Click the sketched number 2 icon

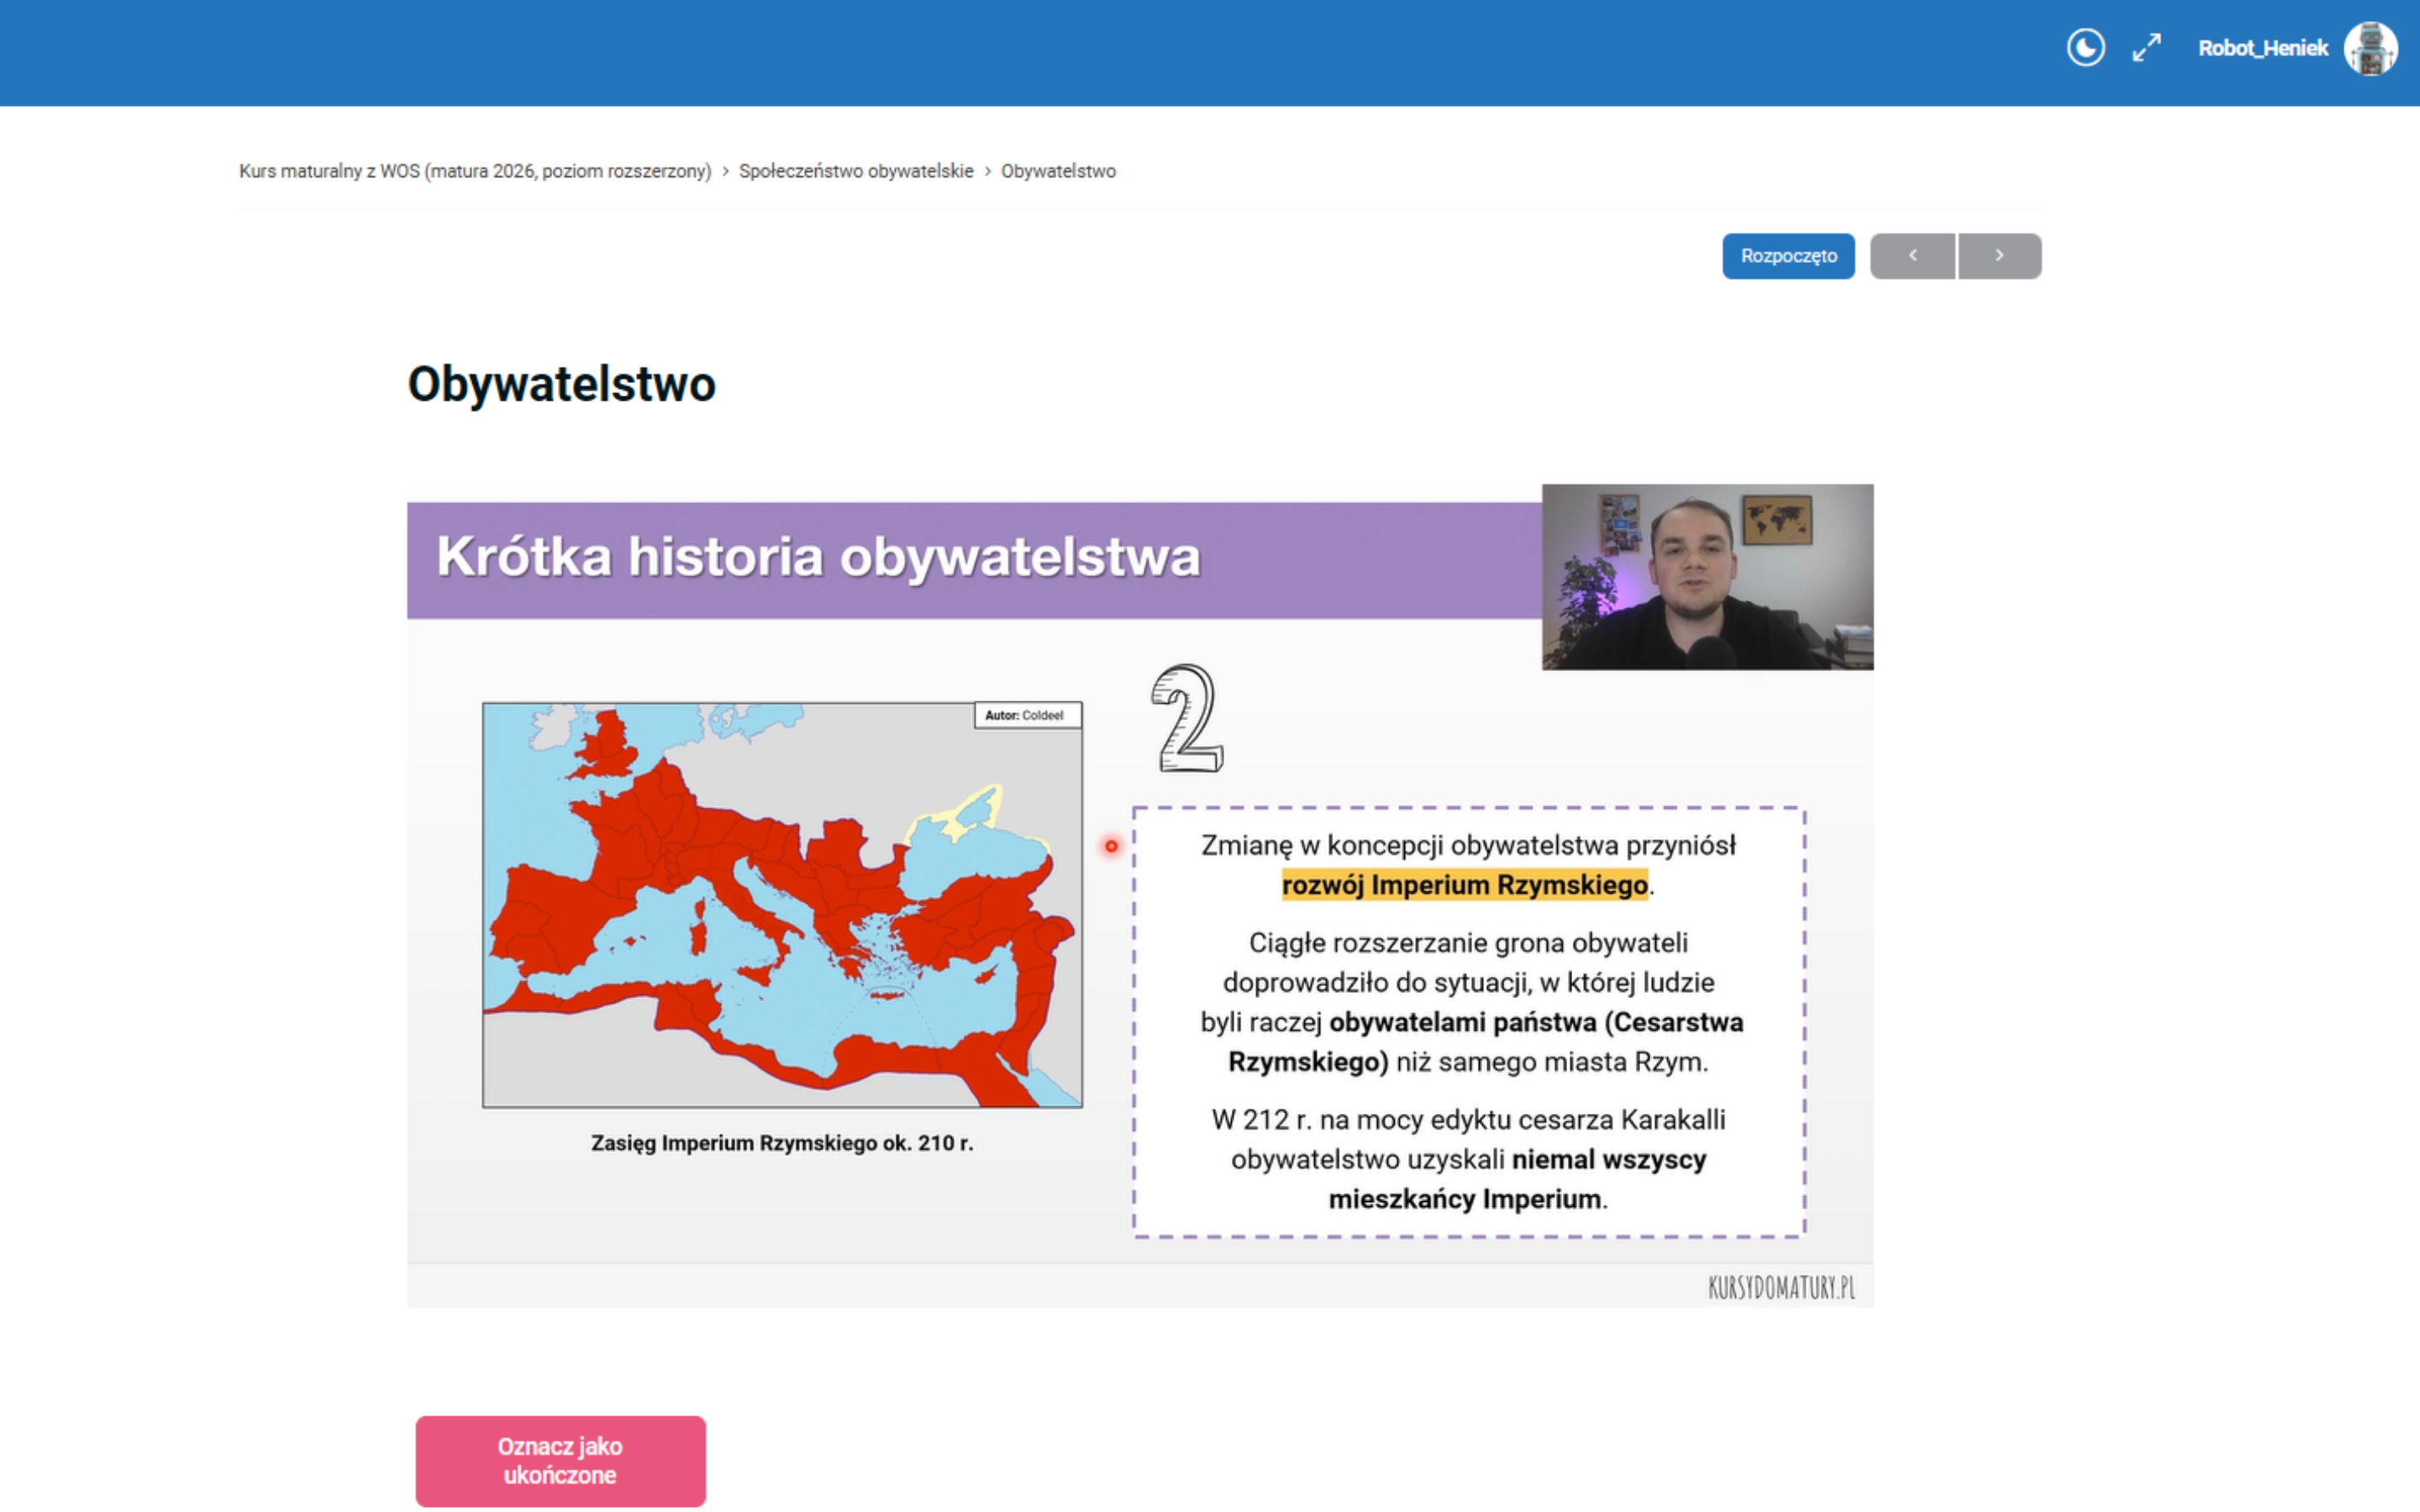point(1187,719)
